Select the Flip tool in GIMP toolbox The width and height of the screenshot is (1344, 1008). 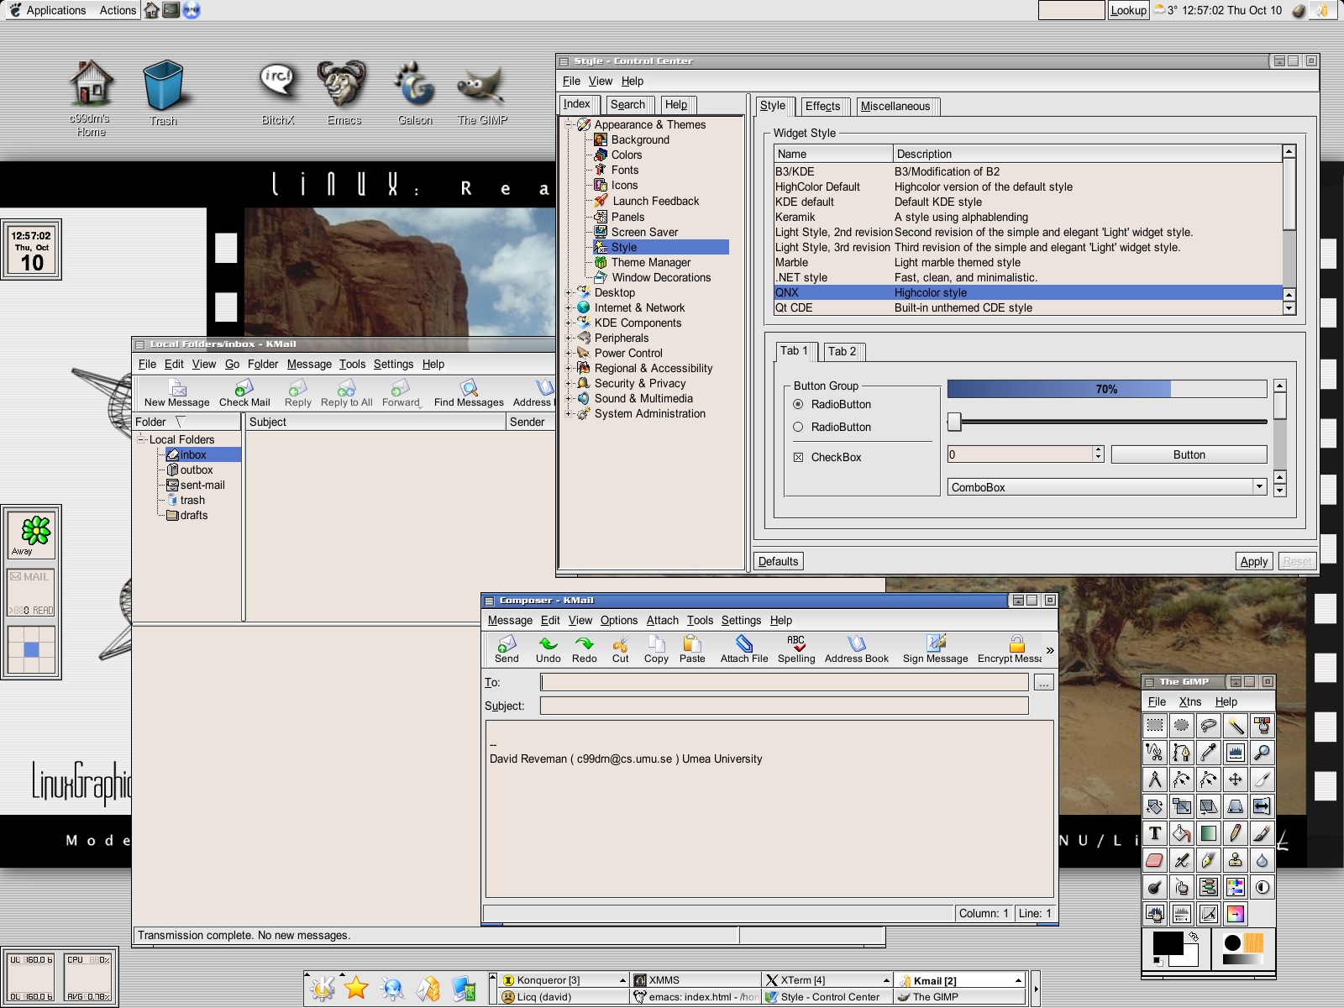[1263, 806]
